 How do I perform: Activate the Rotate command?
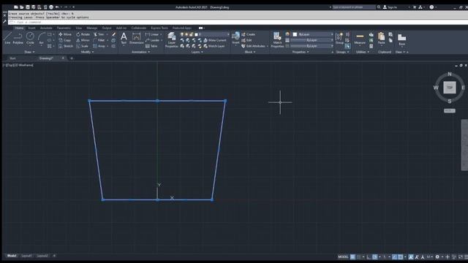pos(83,34)
